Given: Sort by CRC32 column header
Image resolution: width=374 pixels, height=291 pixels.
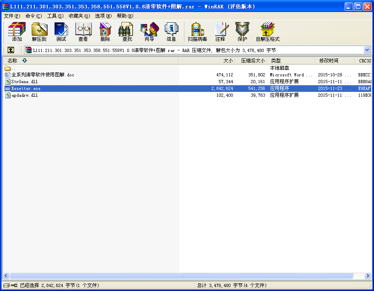Looking at the screenshot, I should [364, 60].
